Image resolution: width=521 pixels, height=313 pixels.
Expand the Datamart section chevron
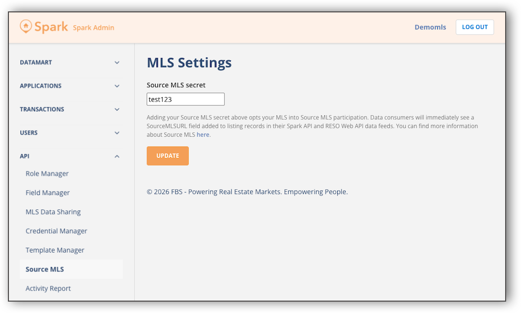(117, 62)
